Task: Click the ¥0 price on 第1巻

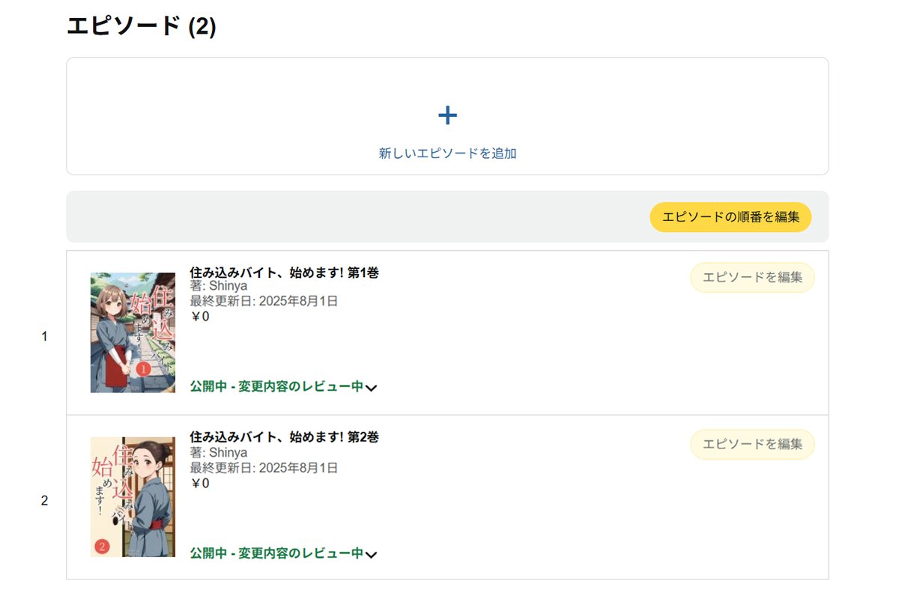Action: (200, 317)
